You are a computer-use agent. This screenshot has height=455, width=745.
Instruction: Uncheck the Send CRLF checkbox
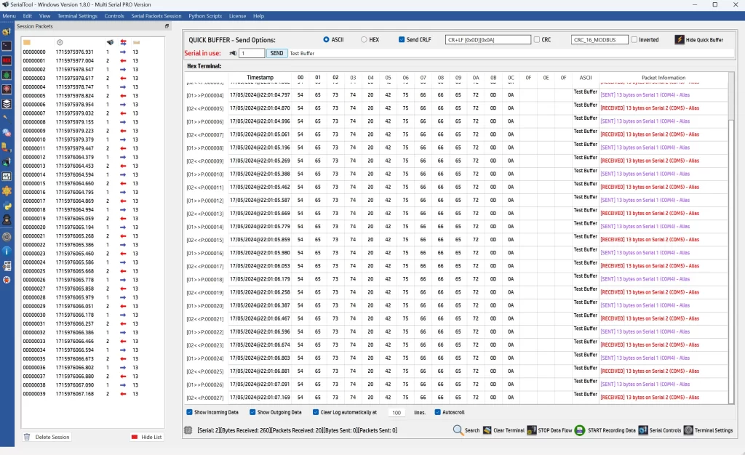click(x=402, y=40)
